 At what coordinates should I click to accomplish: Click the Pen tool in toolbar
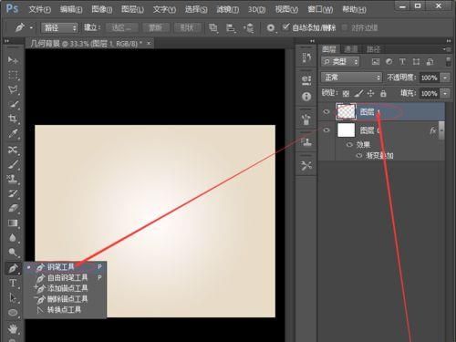pos(13,269)
